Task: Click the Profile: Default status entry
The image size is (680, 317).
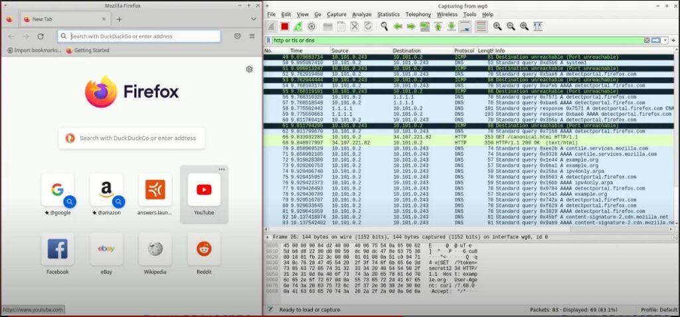Action: [x=659, y=310]
